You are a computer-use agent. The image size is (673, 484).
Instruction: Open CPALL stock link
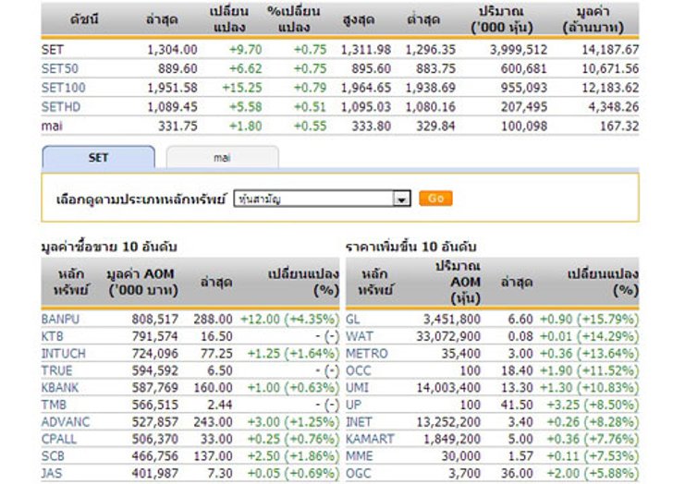(59, 440)
